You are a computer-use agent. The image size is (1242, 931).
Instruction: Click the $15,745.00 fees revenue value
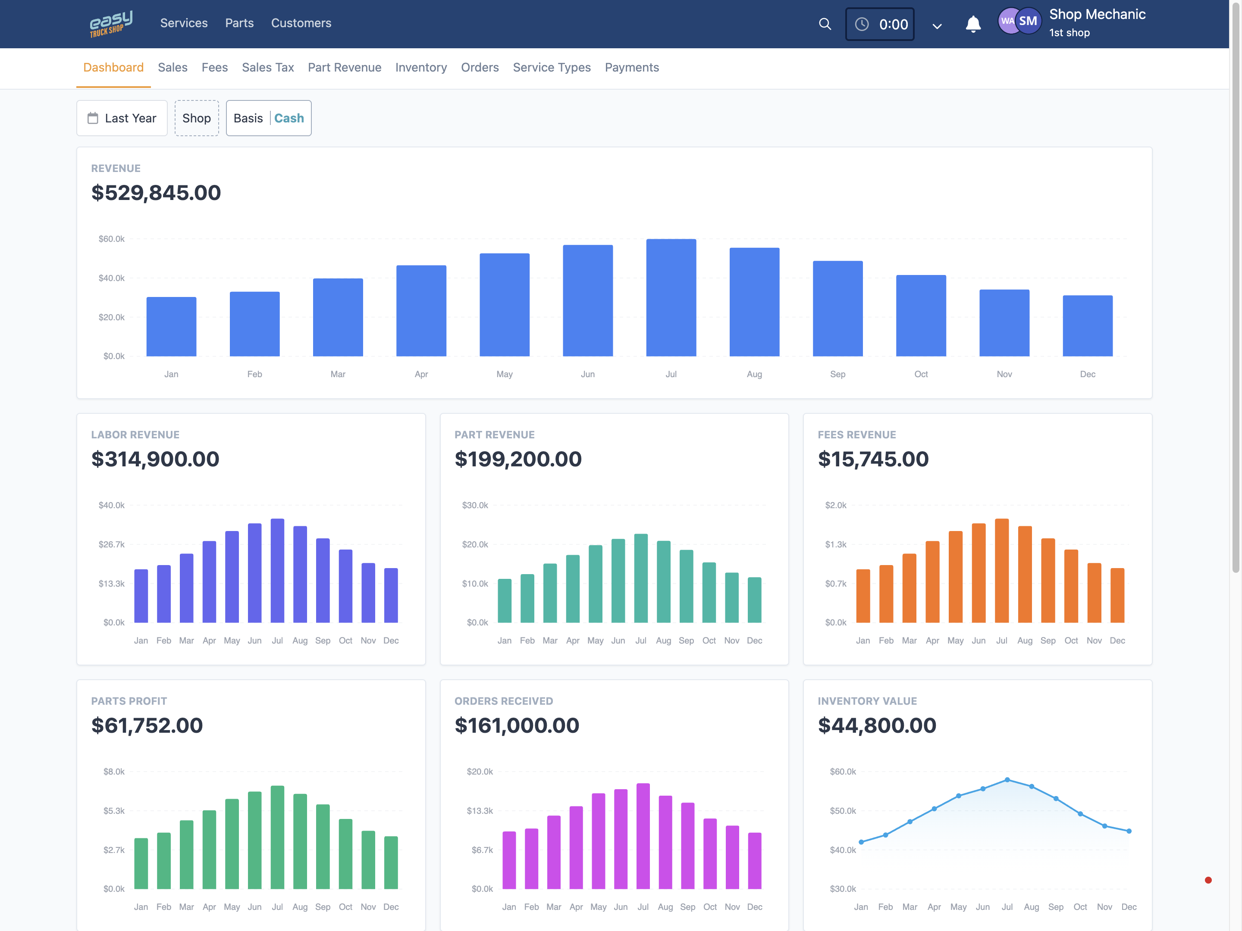[873, 459]
